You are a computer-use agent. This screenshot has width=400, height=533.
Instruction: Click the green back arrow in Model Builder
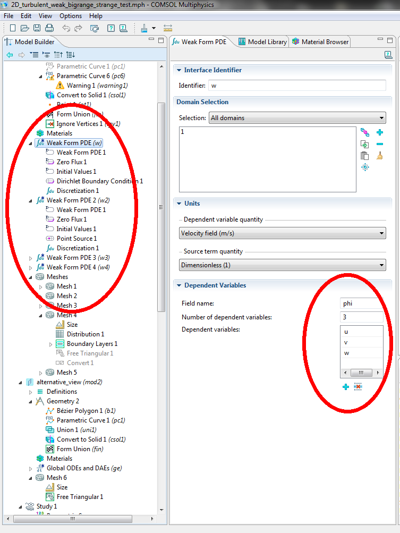[x=10, y=55]
